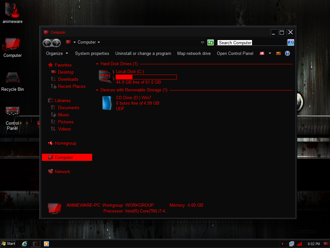Collapse Devices with Removable Storage group

pyautogui.click(x=97, y=90)
